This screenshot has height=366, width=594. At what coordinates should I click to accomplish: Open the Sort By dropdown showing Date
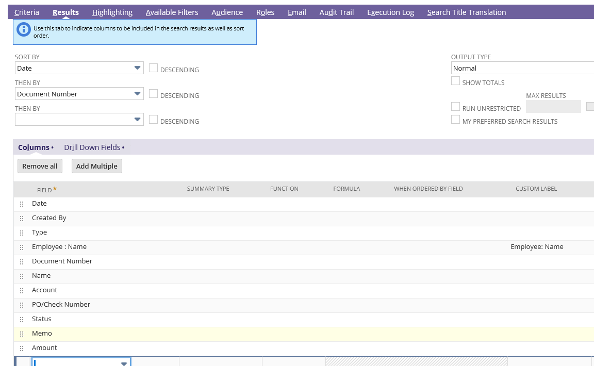point(79,68)
